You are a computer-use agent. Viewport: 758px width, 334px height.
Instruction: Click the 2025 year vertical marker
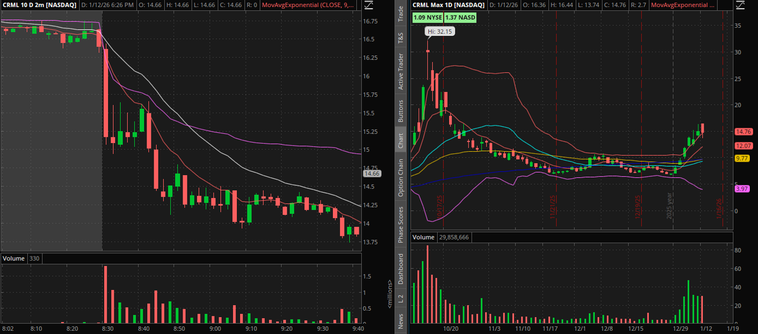671,206
